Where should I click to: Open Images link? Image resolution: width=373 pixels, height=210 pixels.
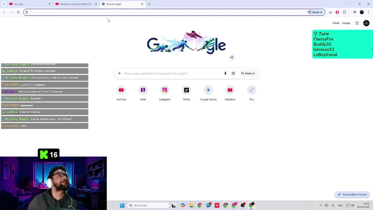[x=346, y=23]
